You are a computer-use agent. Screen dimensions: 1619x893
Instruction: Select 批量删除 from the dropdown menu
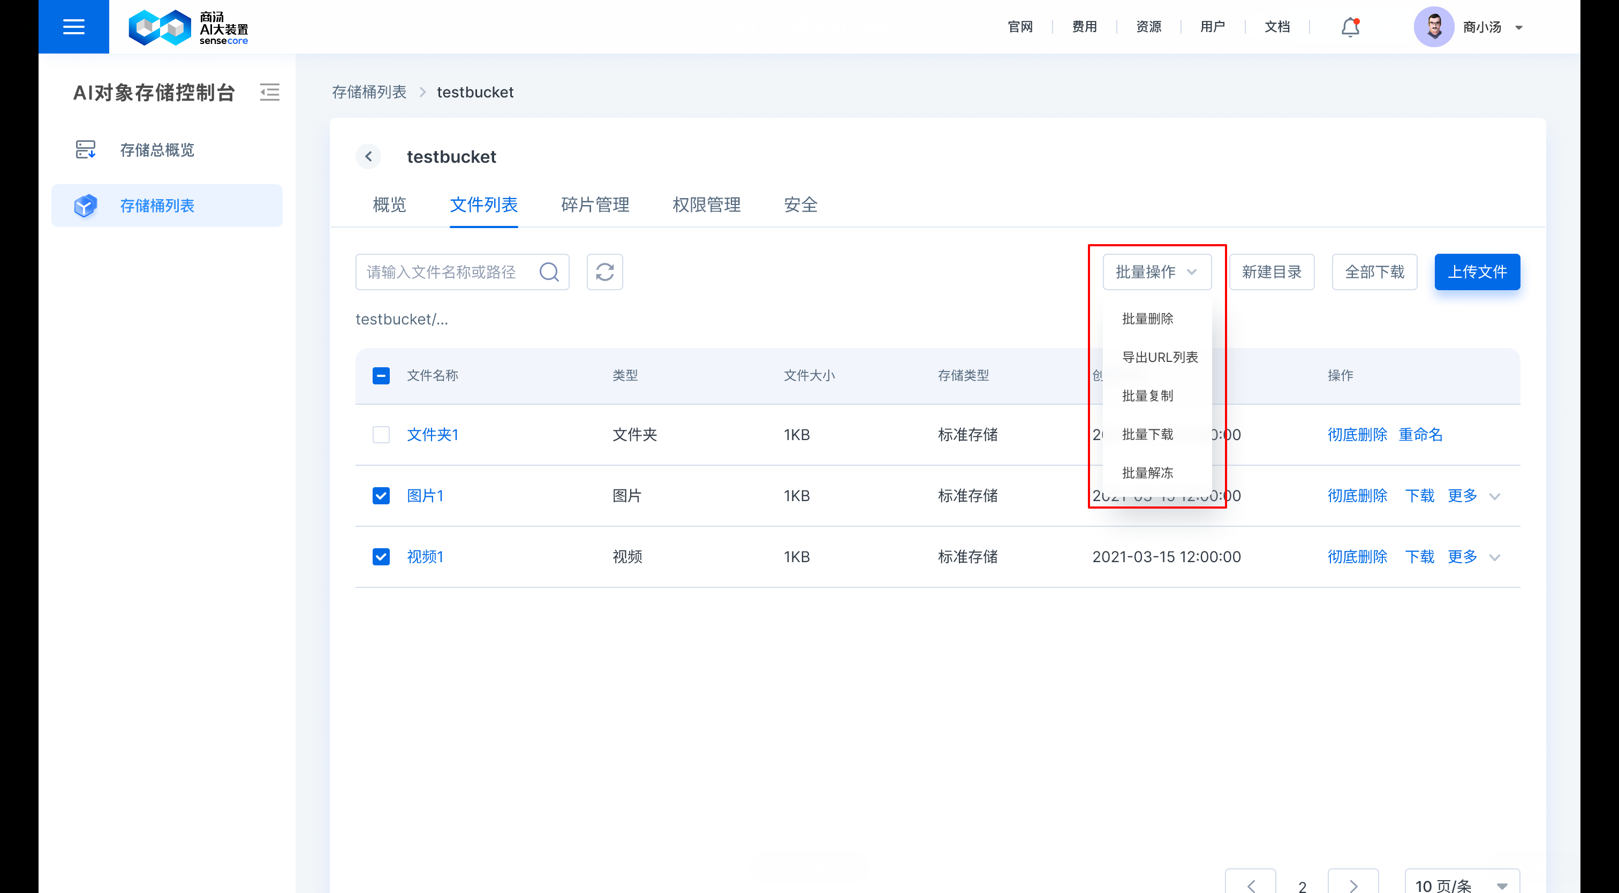tap(1147, 319)
